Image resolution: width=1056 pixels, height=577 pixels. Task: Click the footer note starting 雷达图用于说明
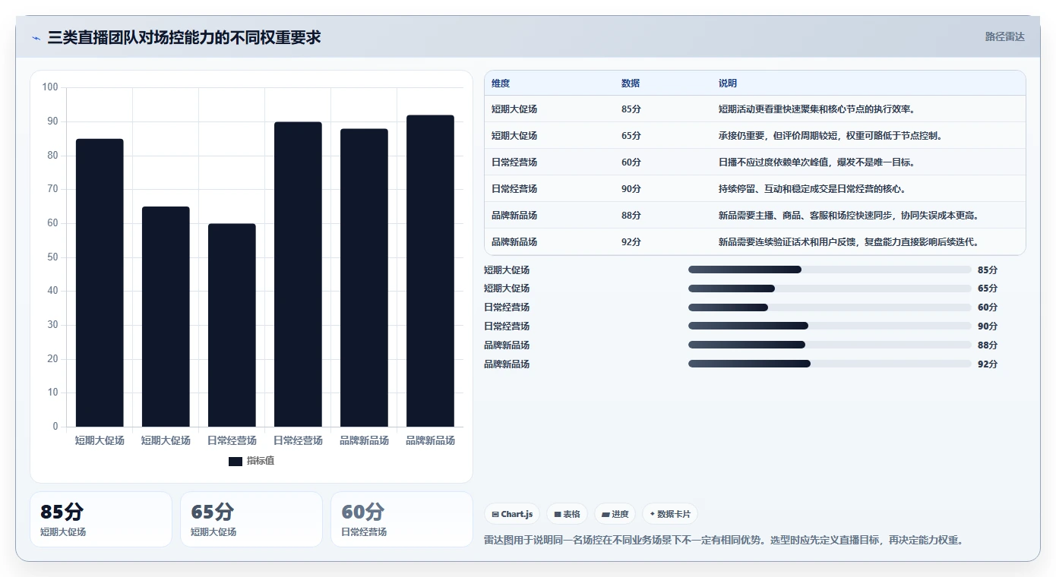tap(724, 541)
